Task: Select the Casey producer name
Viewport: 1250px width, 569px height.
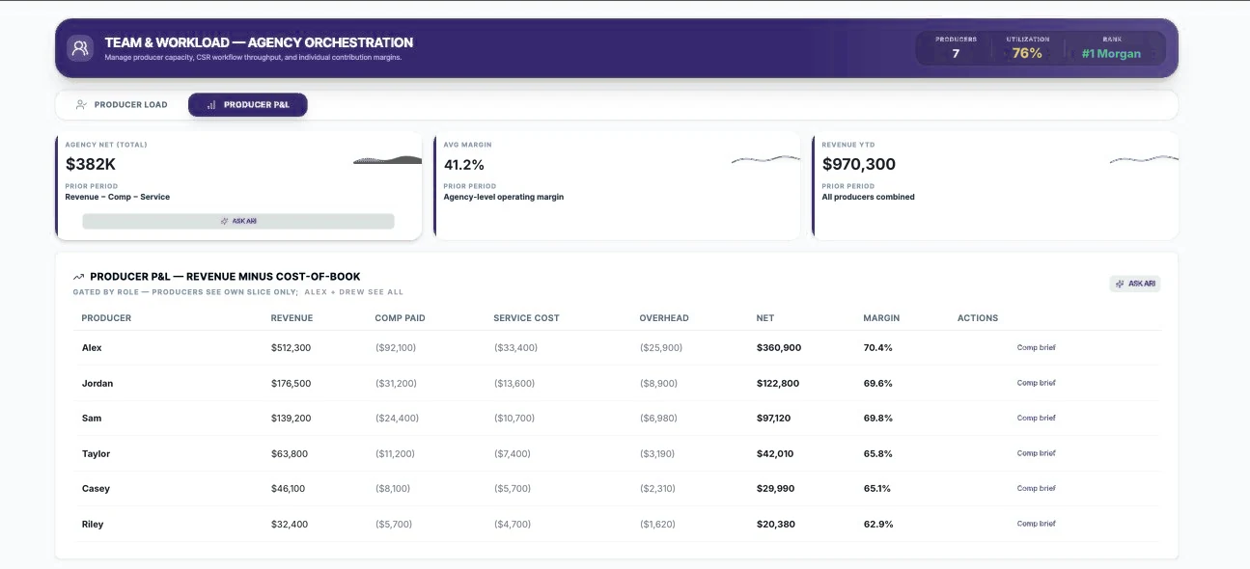Action: (97, 488)
